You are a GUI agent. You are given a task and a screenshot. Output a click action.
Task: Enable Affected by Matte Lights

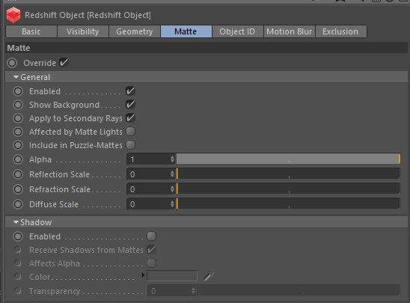[x=130, y=132]
